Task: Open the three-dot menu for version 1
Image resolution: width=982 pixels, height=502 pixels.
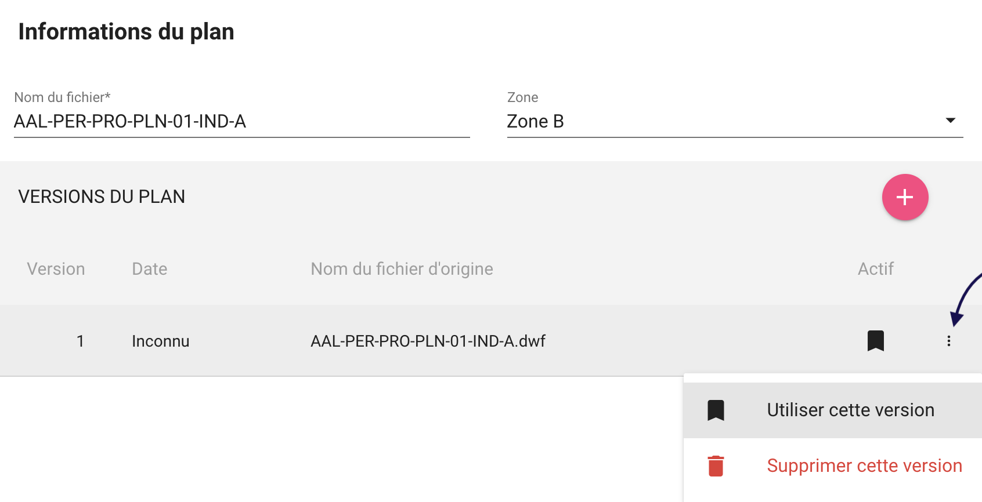Action: pyautogui.click(x=948, y=341)
